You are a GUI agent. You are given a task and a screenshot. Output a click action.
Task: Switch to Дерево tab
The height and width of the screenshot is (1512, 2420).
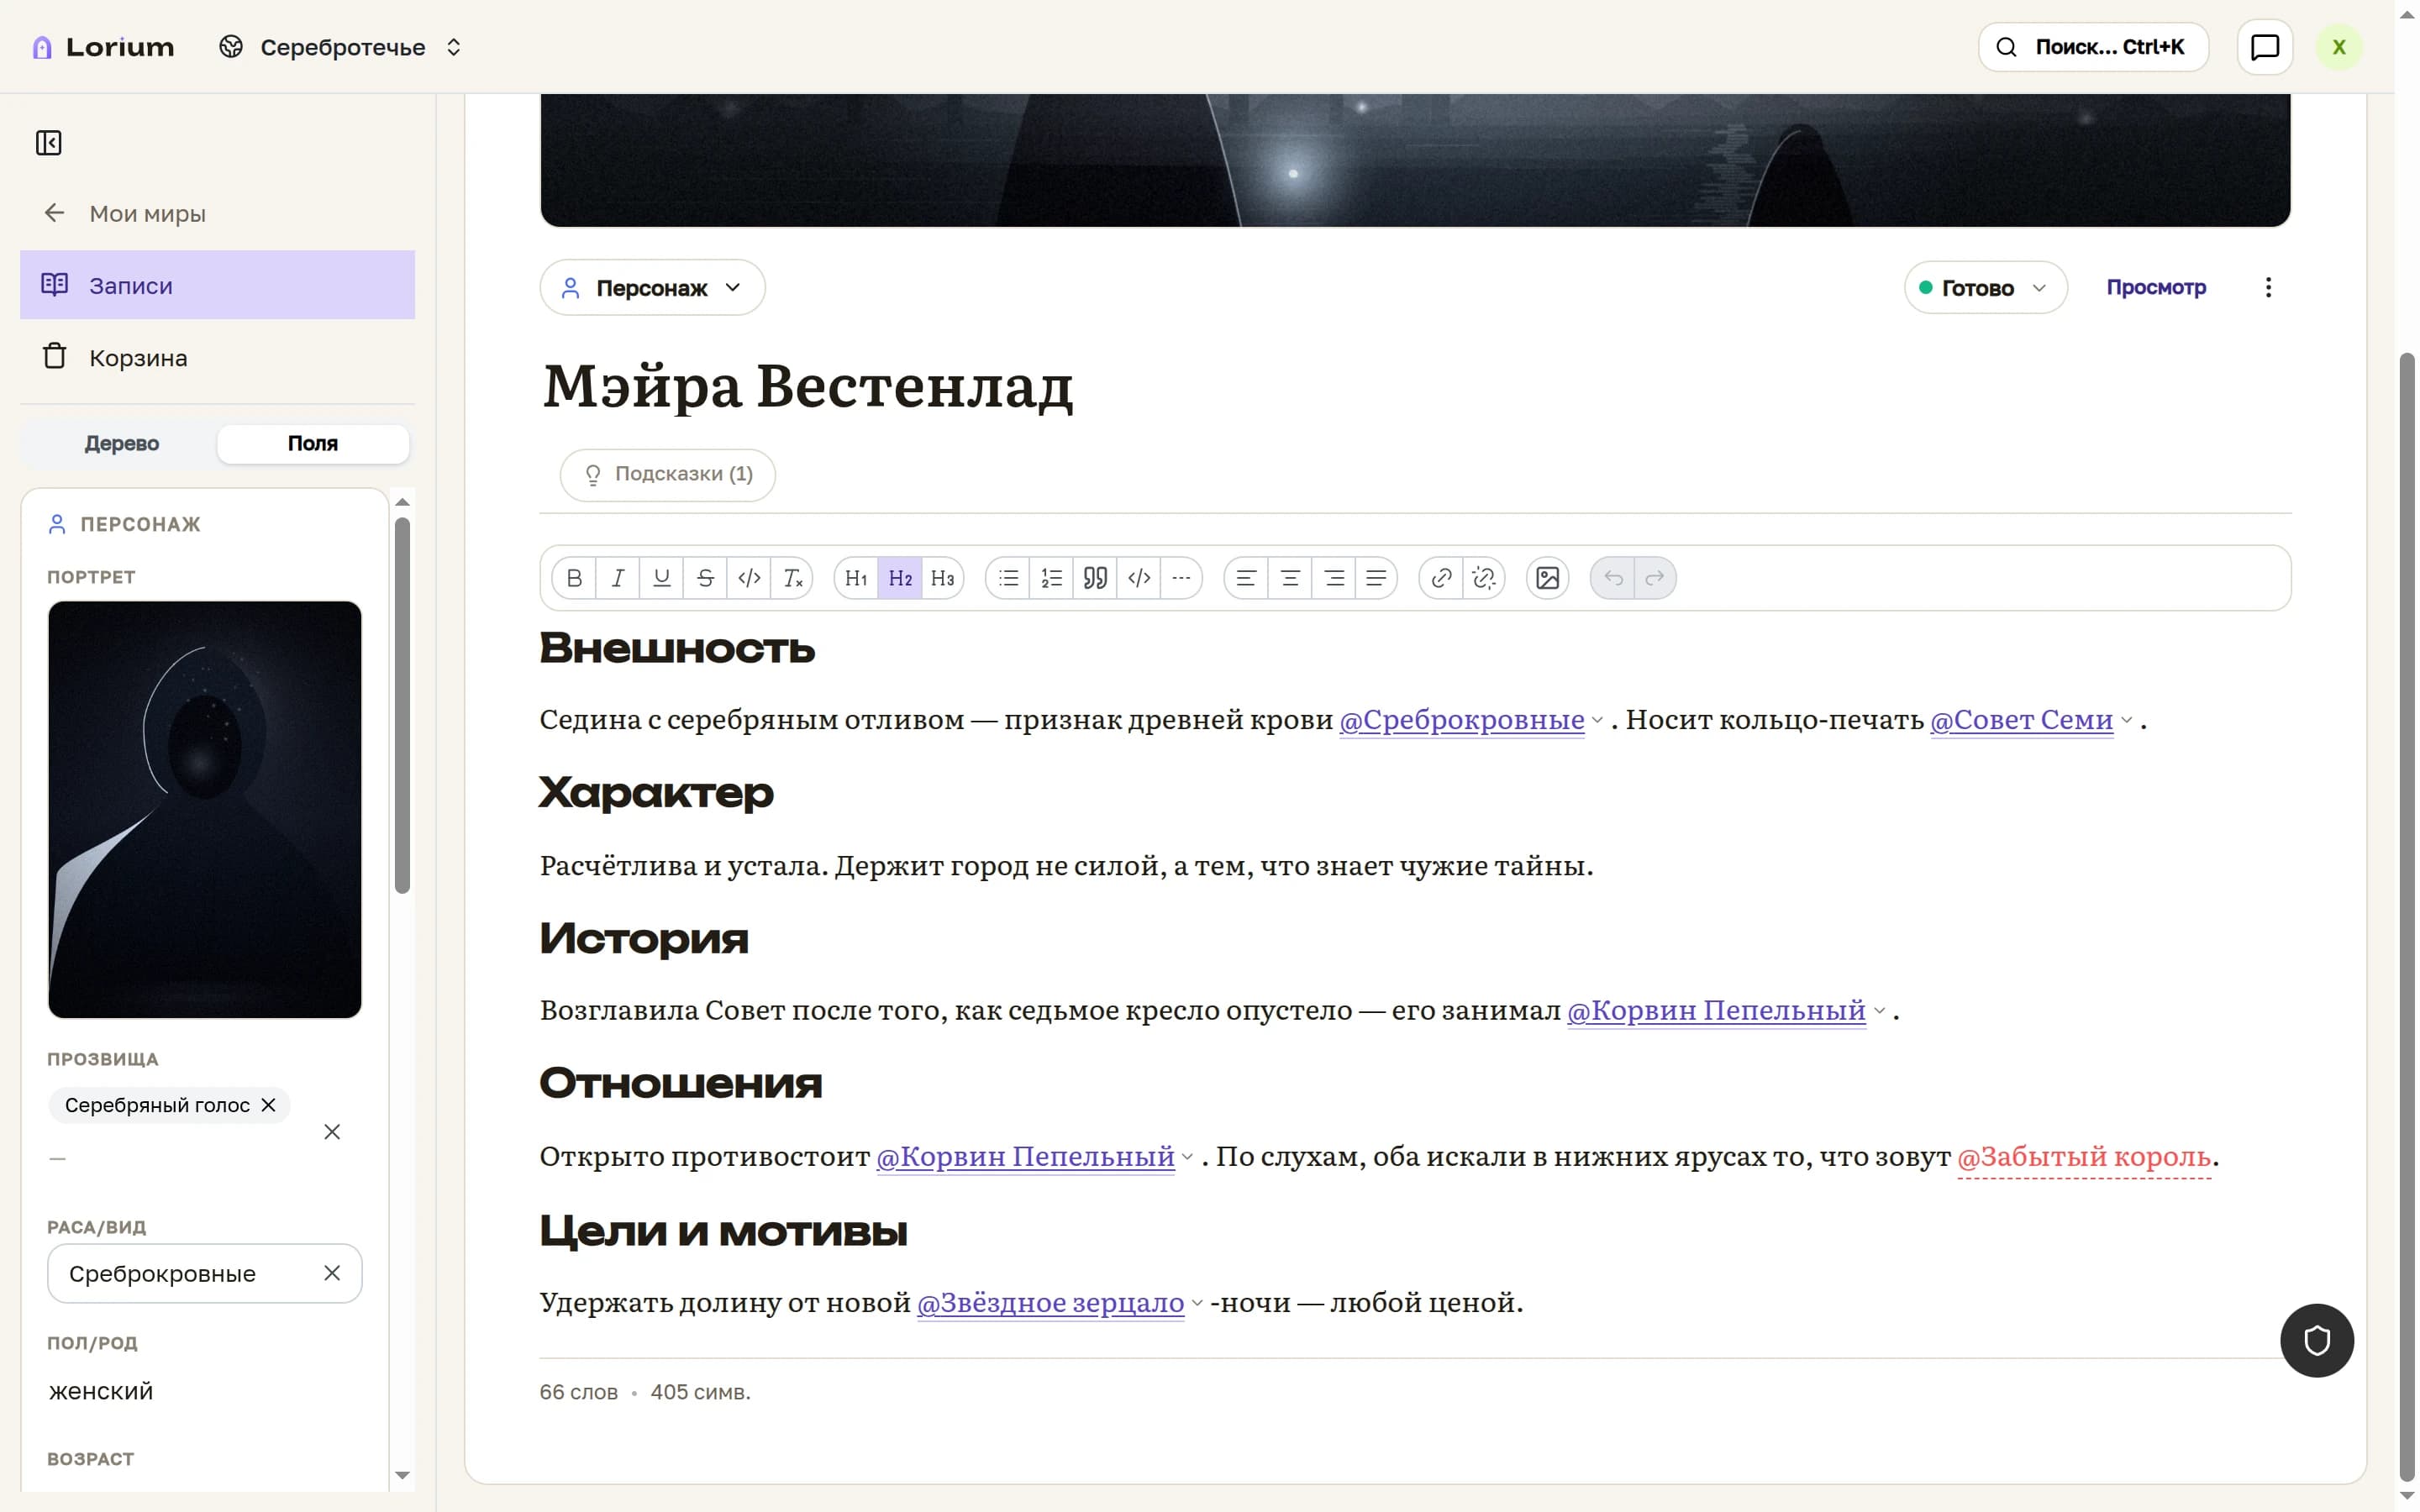(x=122, y=444)
